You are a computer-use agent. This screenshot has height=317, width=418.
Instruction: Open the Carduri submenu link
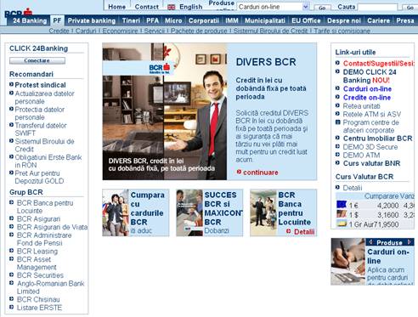pos(86,31)
